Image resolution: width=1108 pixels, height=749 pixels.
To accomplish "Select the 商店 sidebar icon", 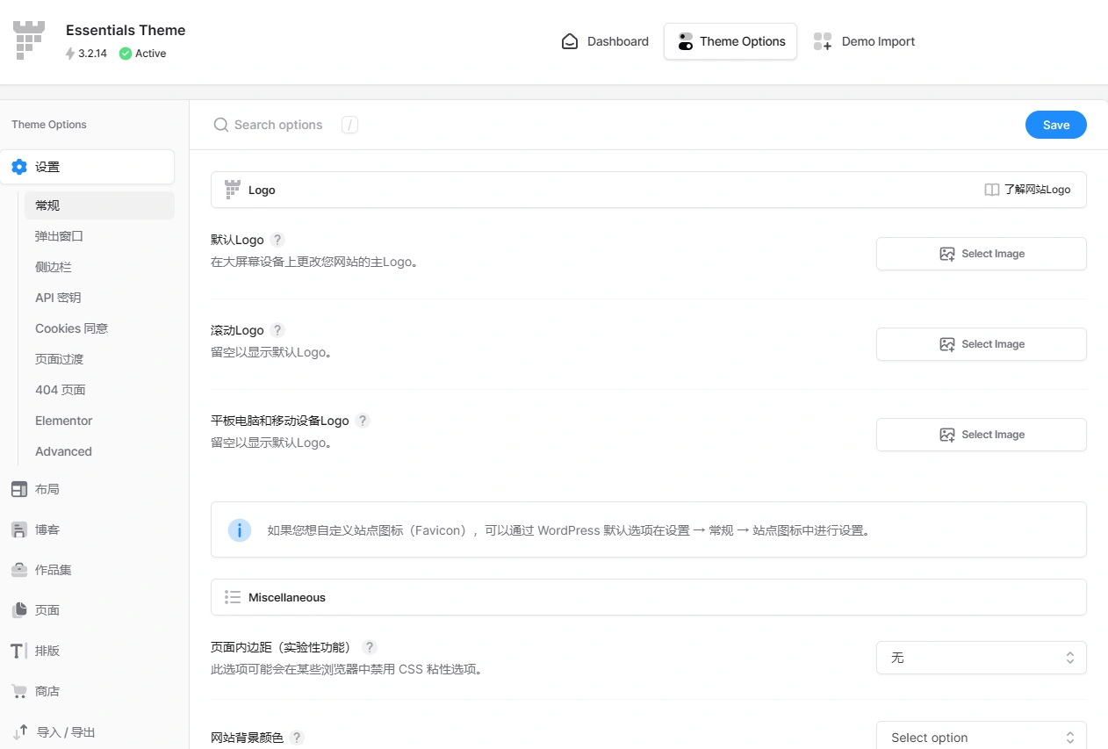I will pos(47,691).
